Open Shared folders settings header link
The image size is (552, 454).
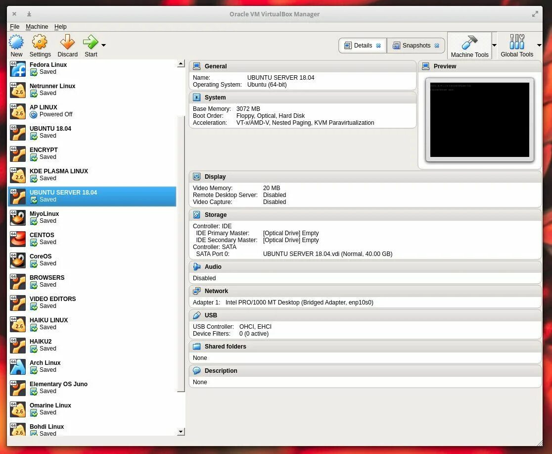tap(226, 347)
